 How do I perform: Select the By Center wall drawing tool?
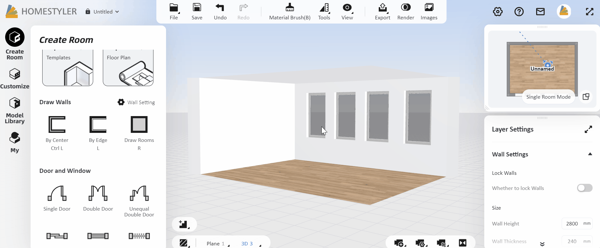[57, 134]
